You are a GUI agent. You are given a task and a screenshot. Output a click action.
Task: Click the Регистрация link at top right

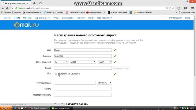(175, 18)
